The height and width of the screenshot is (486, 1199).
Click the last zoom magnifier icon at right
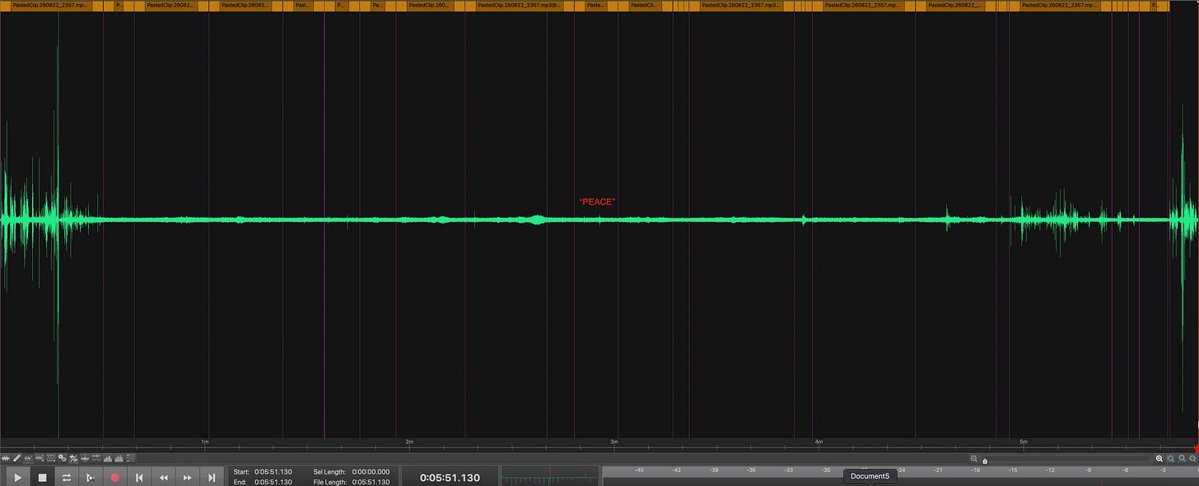1192,459
